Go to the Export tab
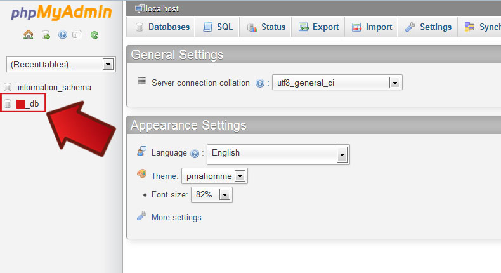Viewport: 501px width, 273px height. [318, 27]
